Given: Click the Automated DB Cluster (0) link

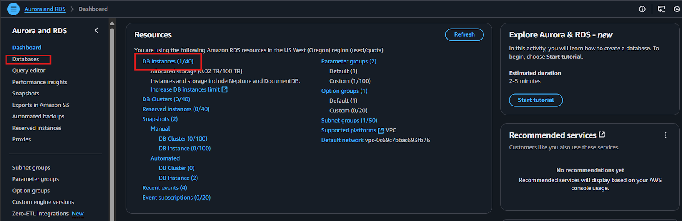Looking at the screenshot, I should (176, 168).
